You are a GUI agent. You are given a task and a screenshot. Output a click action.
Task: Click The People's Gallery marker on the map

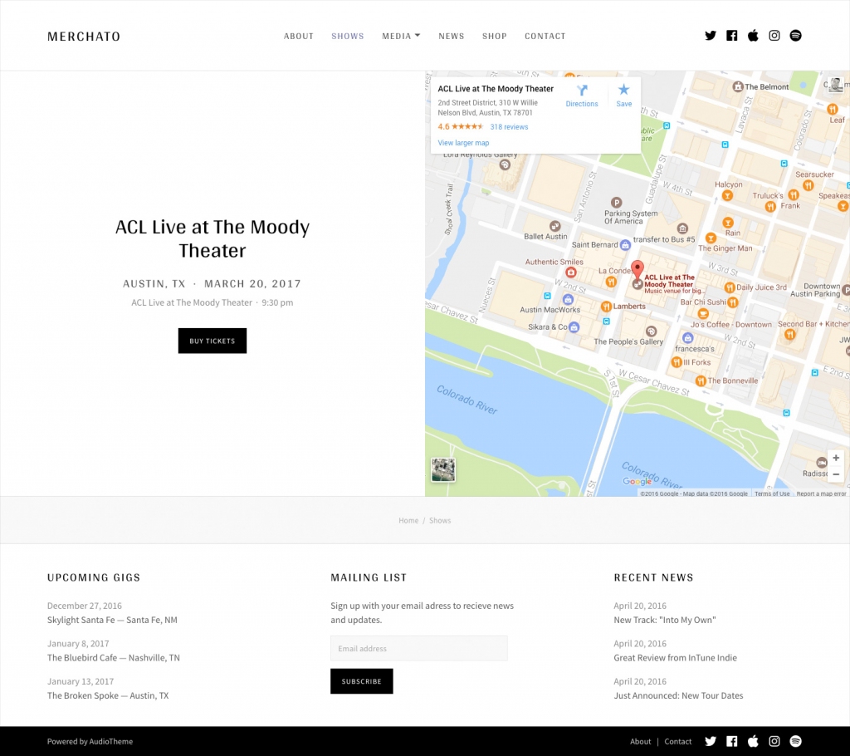point(651,331)
